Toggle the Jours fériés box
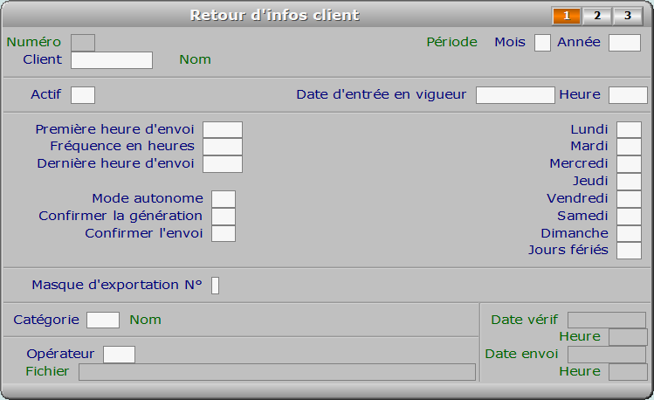Viewport: 654px width, 400px height. [629, 251]
